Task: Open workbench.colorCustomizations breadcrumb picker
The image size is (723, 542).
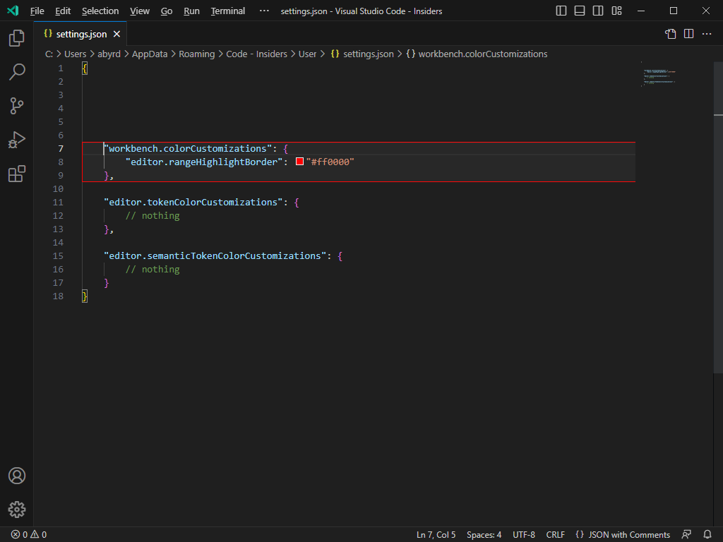Action: tap(484, 54)
